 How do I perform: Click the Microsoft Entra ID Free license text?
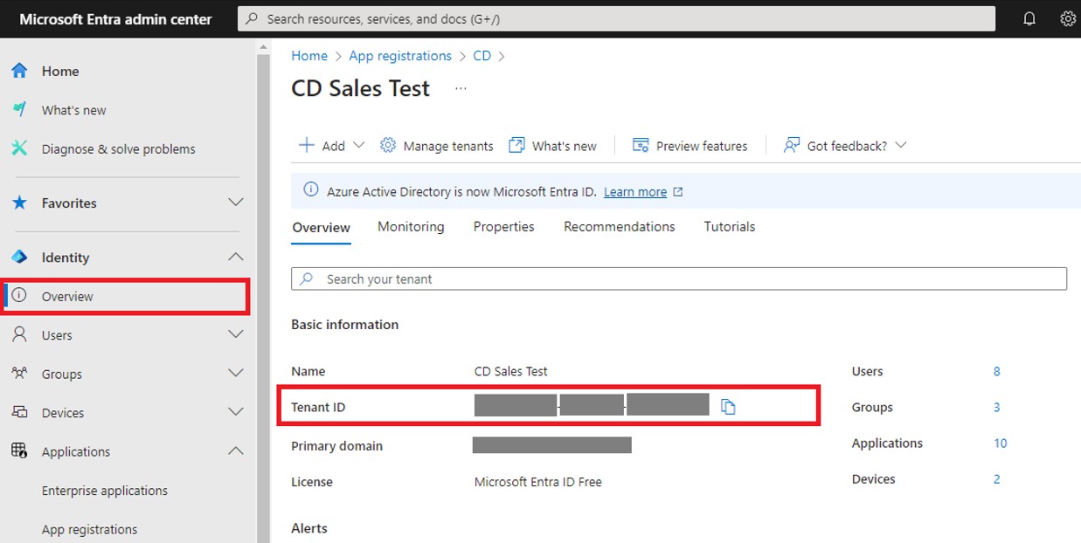coord(538,482)
